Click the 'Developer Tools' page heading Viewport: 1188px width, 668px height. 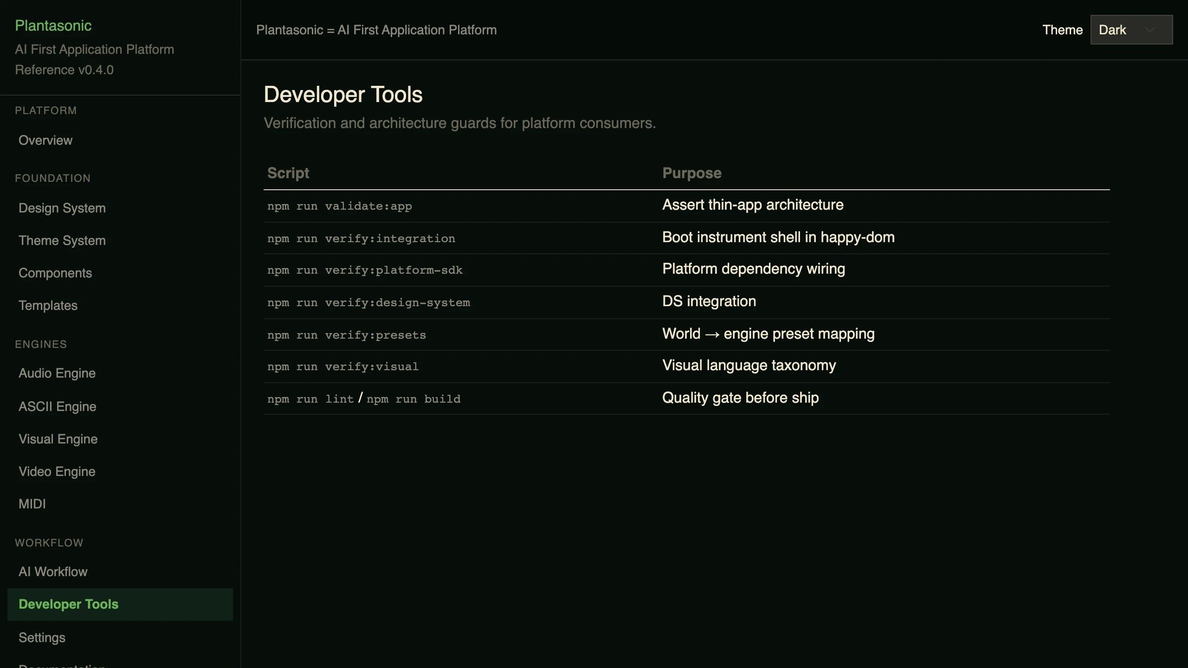[343, 95]
